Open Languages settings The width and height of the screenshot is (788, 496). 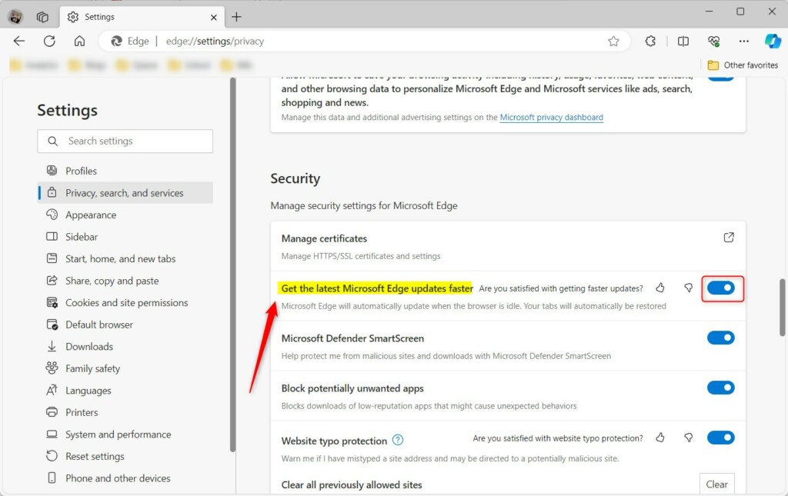coord(125,391)
